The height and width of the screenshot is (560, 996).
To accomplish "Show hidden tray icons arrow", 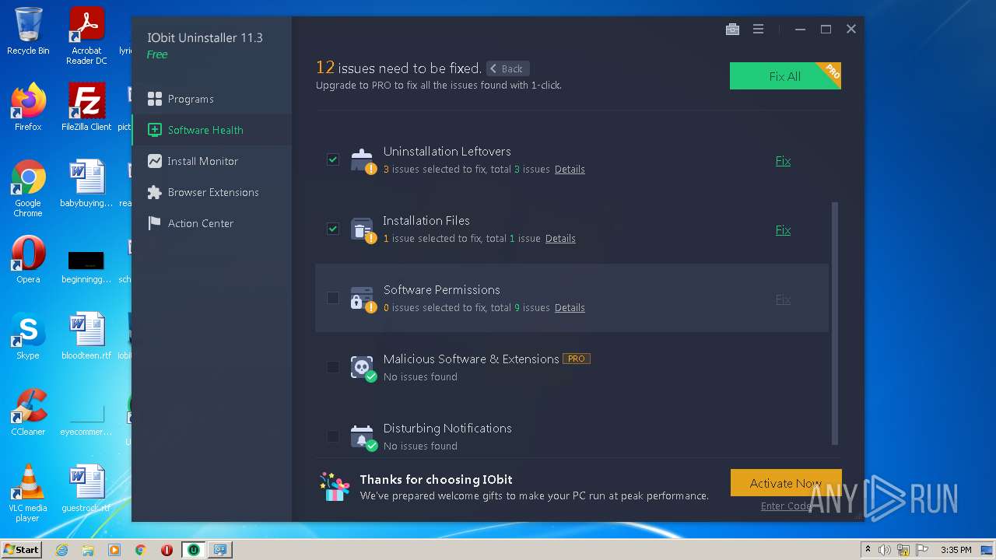I will pyautogui.click(x=868, y=550).
